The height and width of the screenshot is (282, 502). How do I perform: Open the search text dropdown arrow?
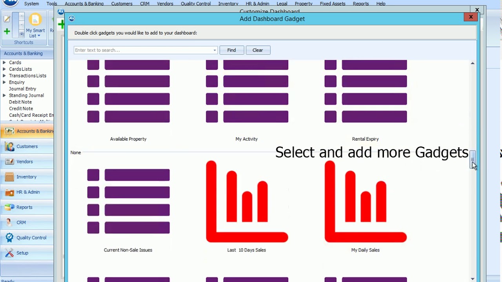(215, 50)
